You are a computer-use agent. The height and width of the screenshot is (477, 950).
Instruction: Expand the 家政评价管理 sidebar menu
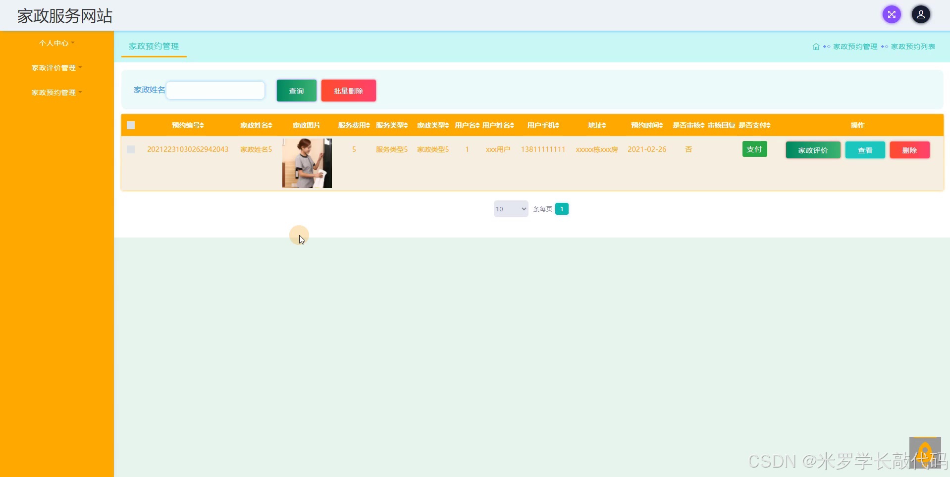coord(56,68)
